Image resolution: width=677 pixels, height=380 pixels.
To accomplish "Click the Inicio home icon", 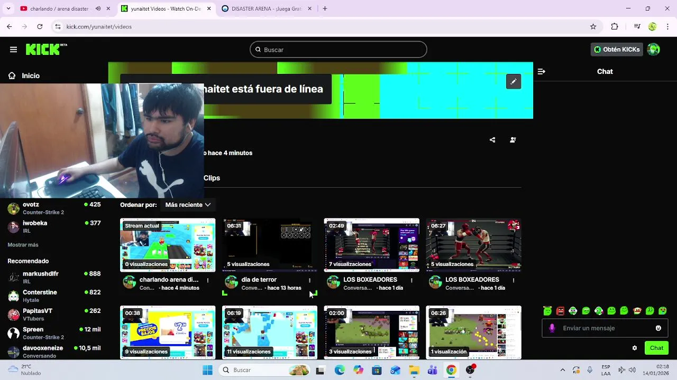I will coord(12,75).
